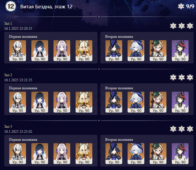This screenshot has height=170, width=196.
Task: Open white-haired character portrait in Зал 2
Action: coord(18,102)
